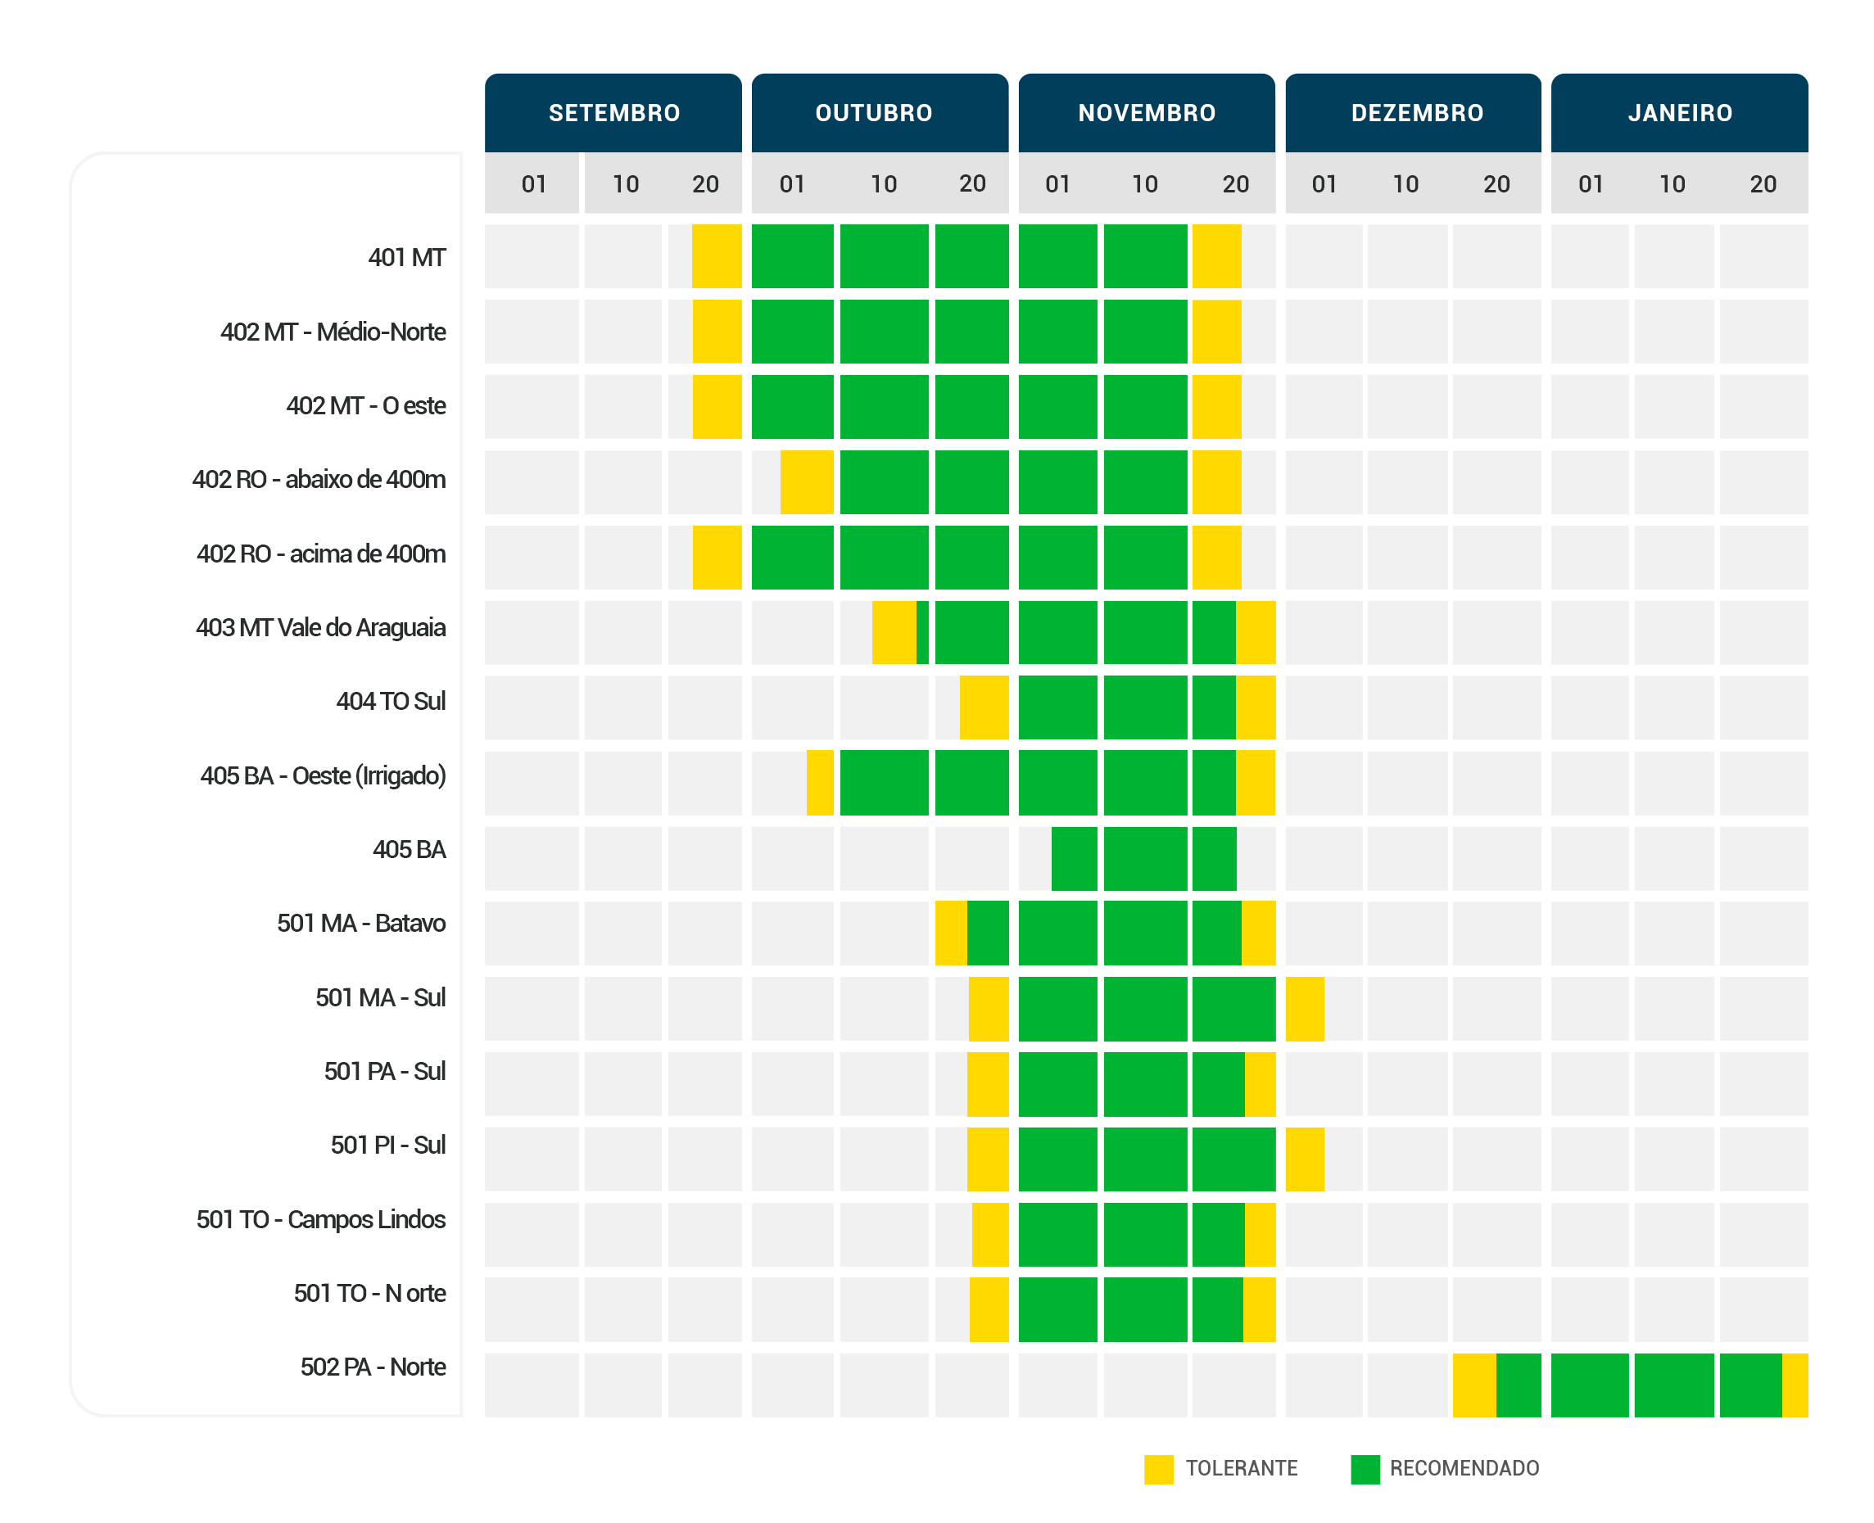The width and height of the screenshot is (1874, 1523).
Task: Click the TOLERANTE legend label
Action: 1241,1469
